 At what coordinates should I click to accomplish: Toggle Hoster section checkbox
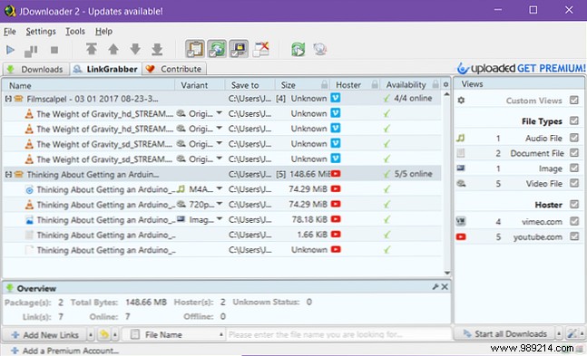pos(574,204)
